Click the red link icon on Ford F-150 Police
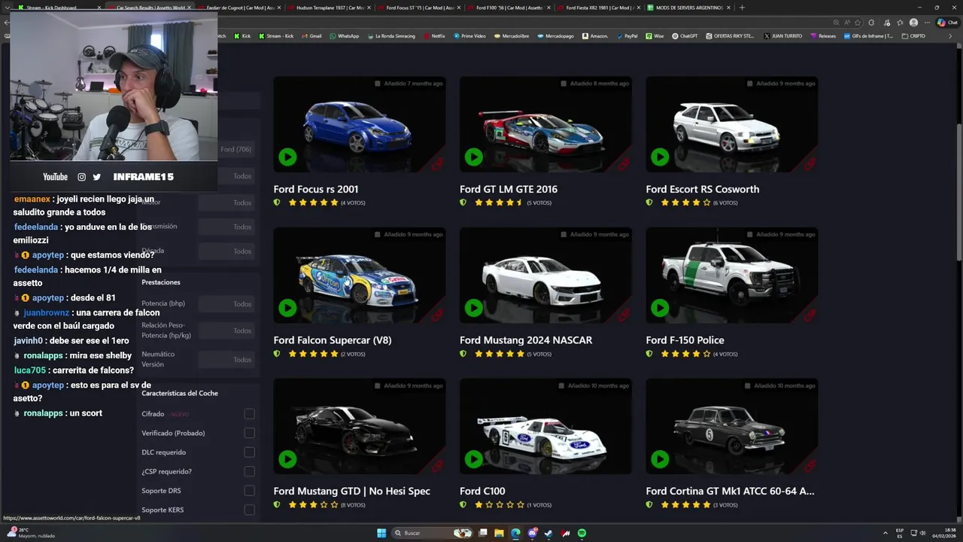Image resolution: width=963 pixels, height=542 pixels. (809, 314)
